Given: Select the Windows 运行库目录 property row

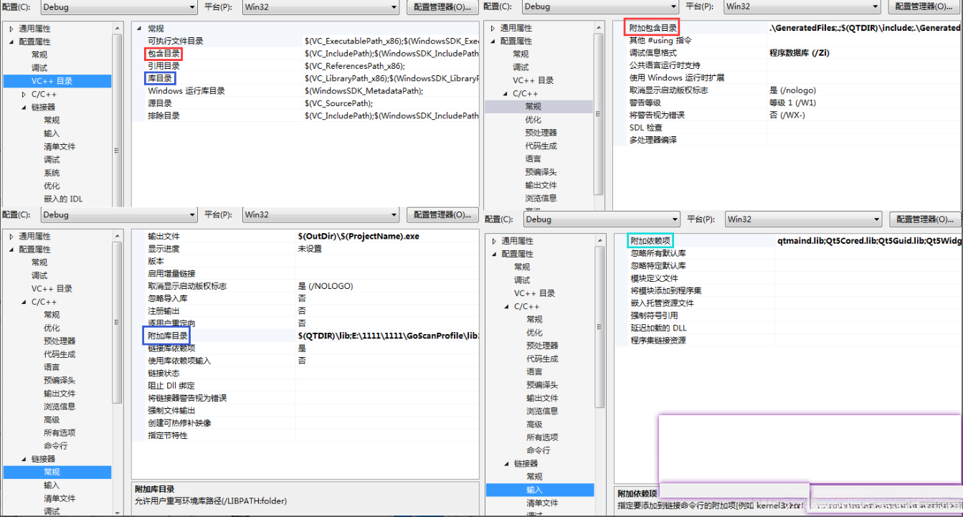Looking at the screenshot, I should click(306, 91).
